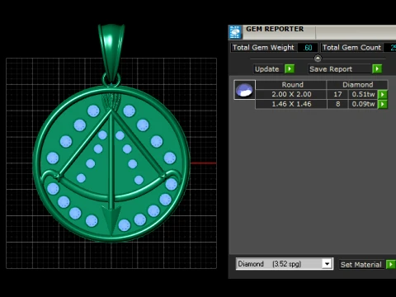Screen dimensions: 396x297
Task: Select the round gem thumbnail
Action: (x=244, y=90)
